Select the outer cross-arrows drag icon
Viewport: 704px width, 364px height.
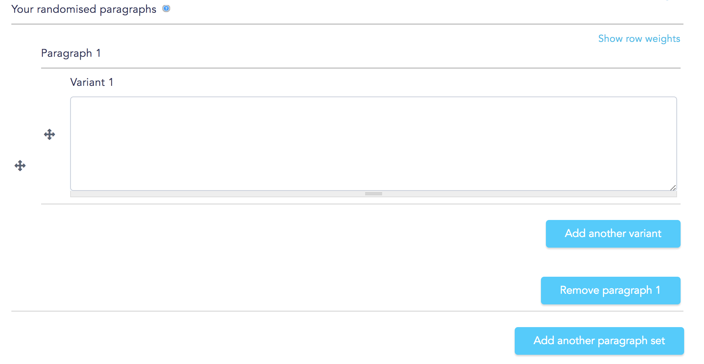pyautogui.click(x=20, y=166)
